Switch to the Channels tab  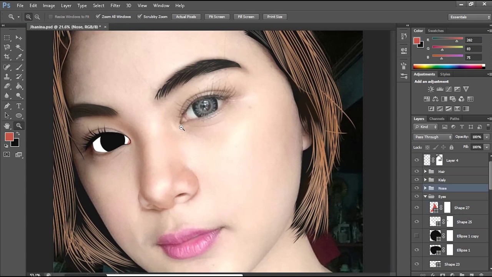point(437,119)
